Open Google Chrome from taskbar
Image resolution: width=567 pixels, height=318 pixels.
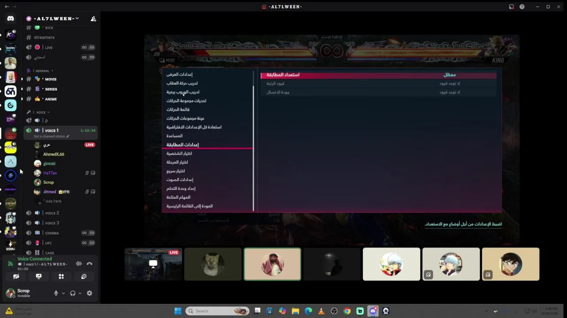[347, 311]
